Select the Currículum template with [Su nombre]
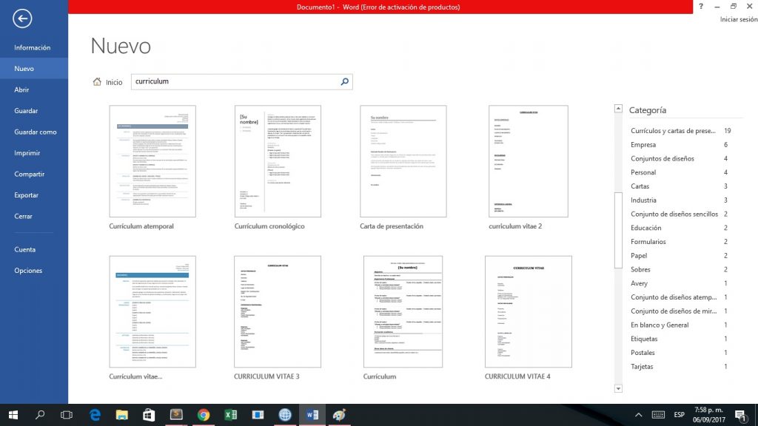This screenshot has height=426, width=758. click(x=403, y=311)
